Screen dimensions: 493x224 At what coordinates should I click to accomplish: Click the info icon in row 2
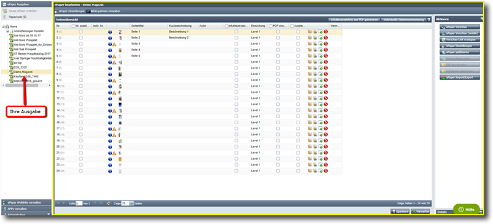click(110, 38)
